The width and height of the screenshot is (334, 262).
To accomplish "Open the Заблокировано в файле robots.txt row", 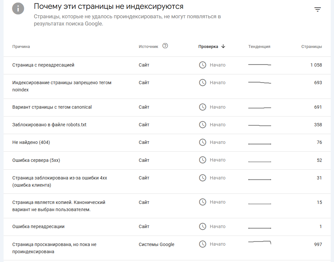I will [x=50, y=125].
